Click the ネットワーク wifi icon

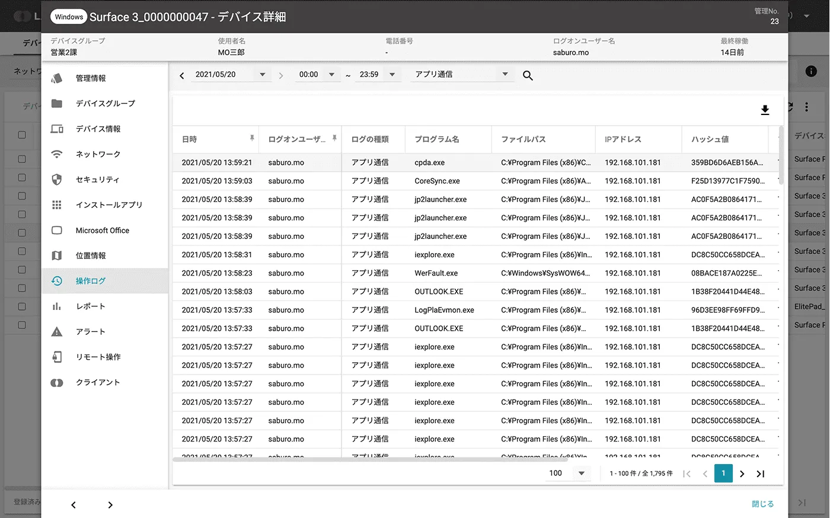tap(57, 154)
